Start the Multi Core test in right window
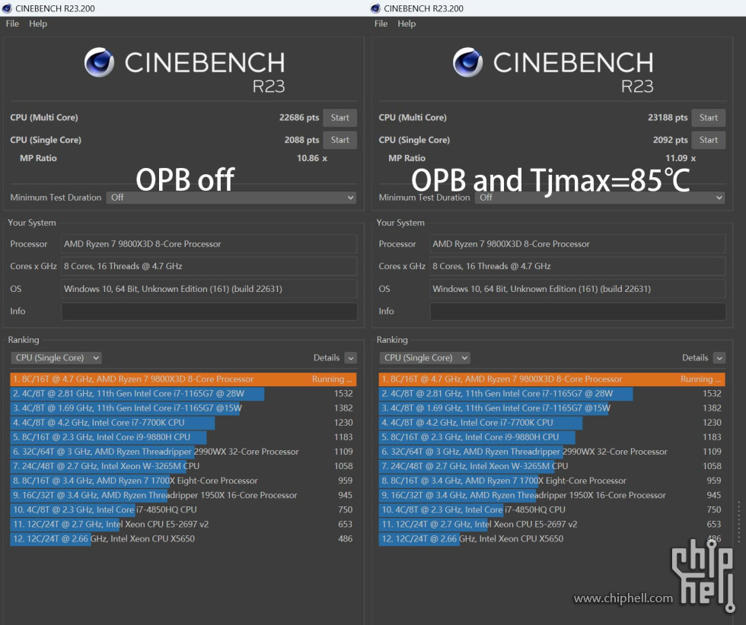Viewport: 746px width, 625px height. click(x=709, y=117)
